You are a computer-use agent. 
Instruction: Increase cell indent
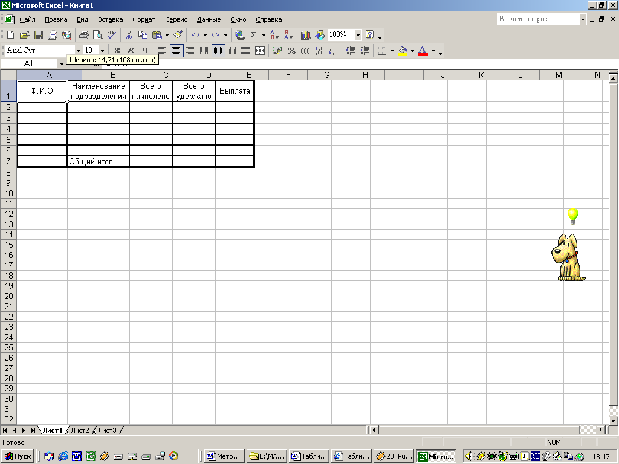coord(365,51)
